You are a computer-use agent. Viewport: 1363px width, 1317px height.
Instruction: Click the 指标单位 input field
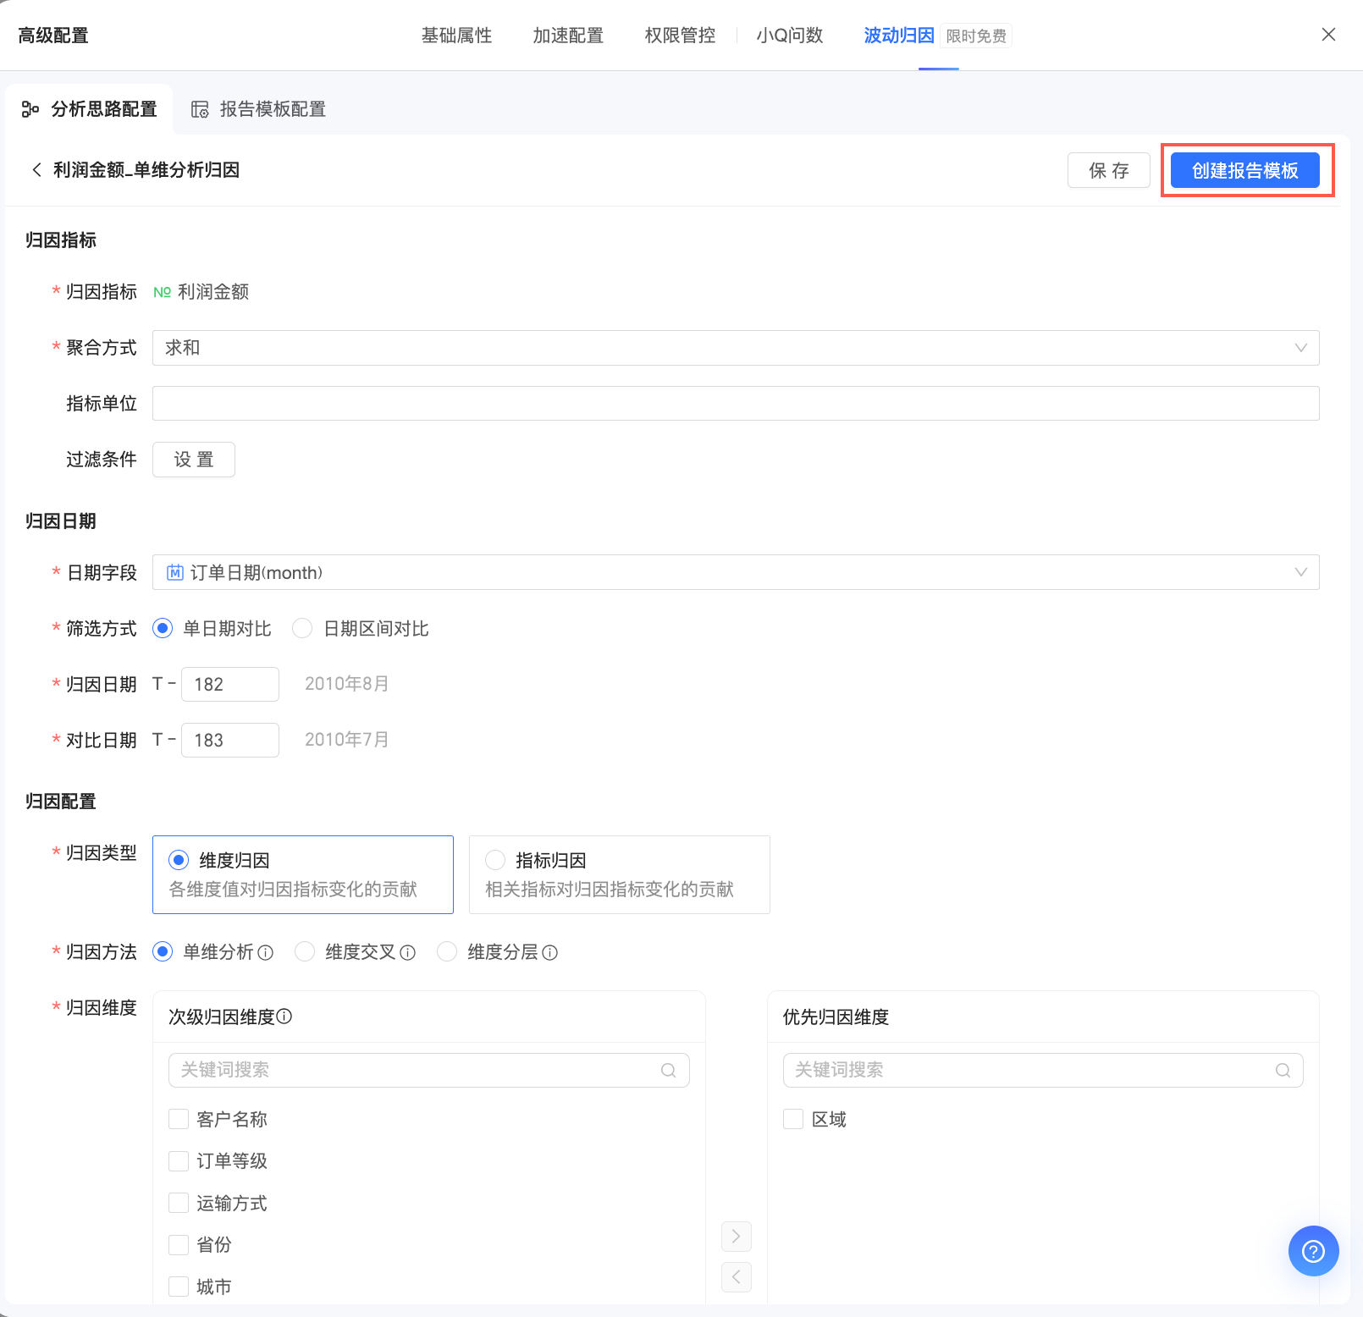point(736,404)
